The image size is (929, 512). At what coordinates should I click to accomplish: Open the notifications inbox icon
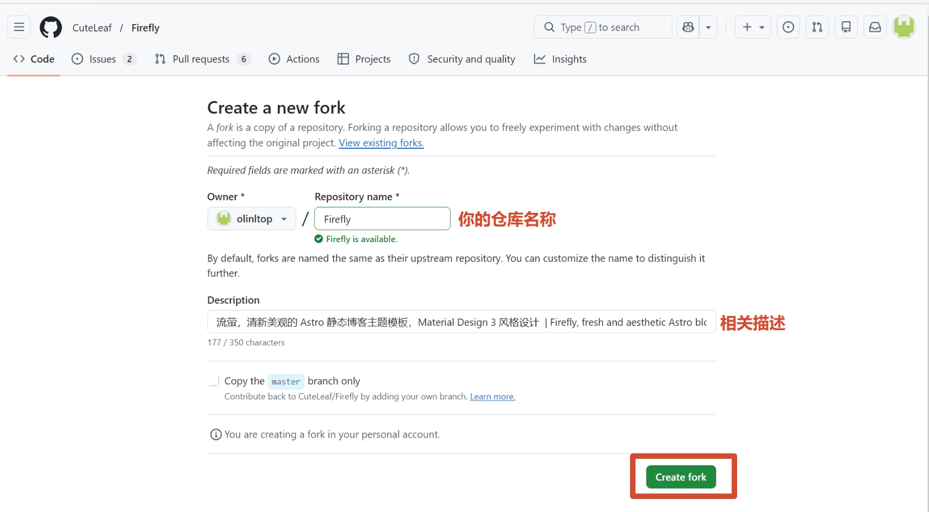(875, 27)
